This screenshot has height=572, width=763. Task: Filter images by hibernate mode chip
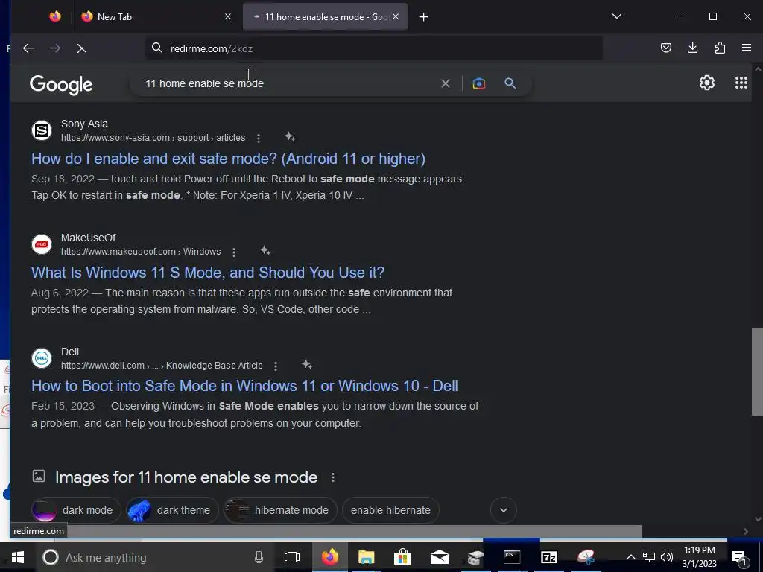(x=280, y=510)
